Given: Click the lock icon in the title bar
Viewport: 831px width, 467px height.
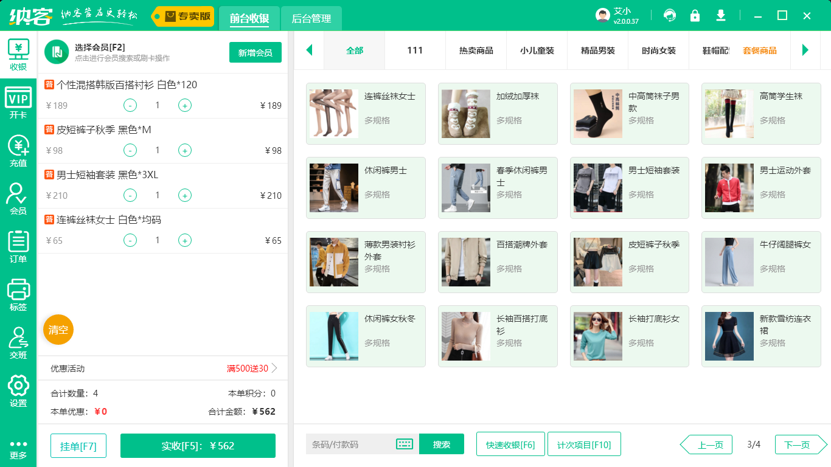Looking at the screenshot, I should [x=695, y=16].
